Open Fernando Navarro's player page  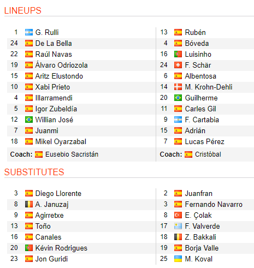[214, 205]
